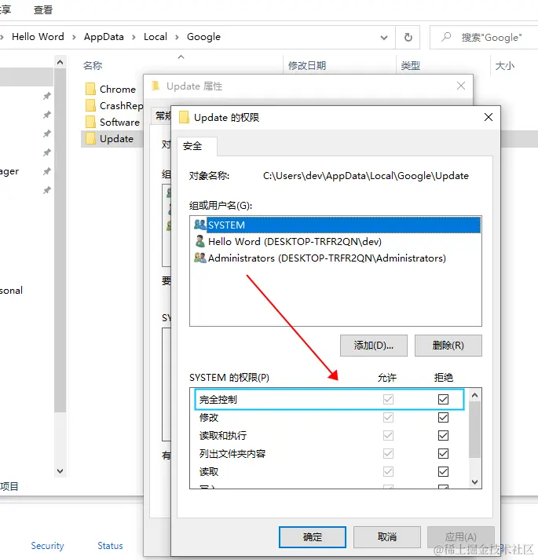Click the down arrow of the permissions list scrollbar
This screenshot has height=560, width=538.
(x=474, y=482)
